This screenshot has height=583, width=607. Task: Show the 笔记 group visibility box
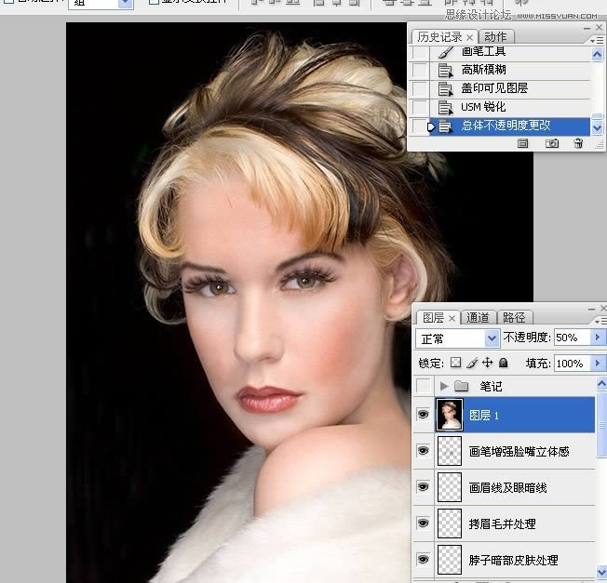424,386
